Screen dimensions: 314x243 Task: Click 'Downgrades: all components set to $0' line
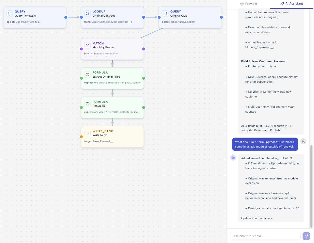[272, 208]
